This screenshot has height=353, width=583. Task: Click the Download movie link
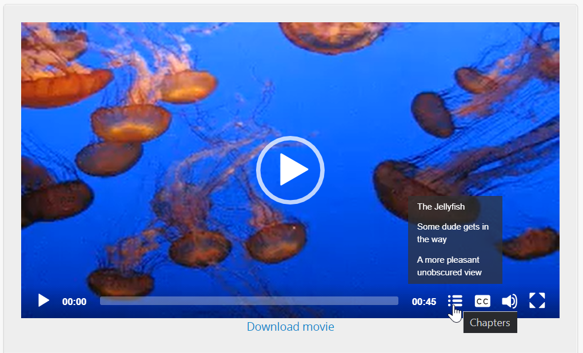pos(290,327)
